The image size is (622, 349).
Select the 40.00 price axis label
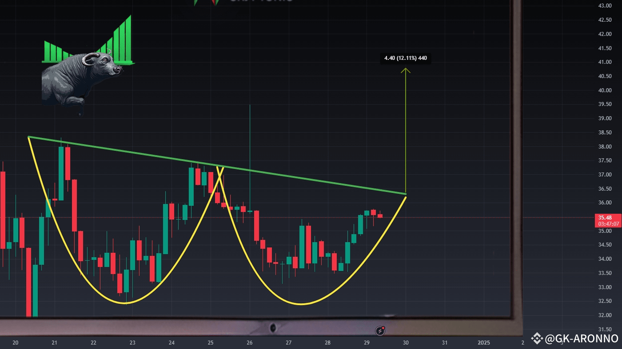[604, 90]
